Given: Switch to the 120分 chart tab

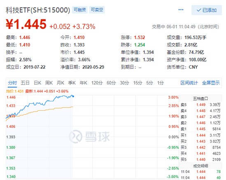Looking at the screenshot, I should pos(97,83).
